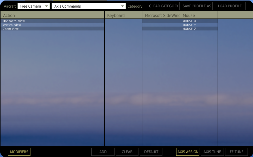Click the Keyboard column header
This screenshot has width=253, height=157.
click(123, 15)
